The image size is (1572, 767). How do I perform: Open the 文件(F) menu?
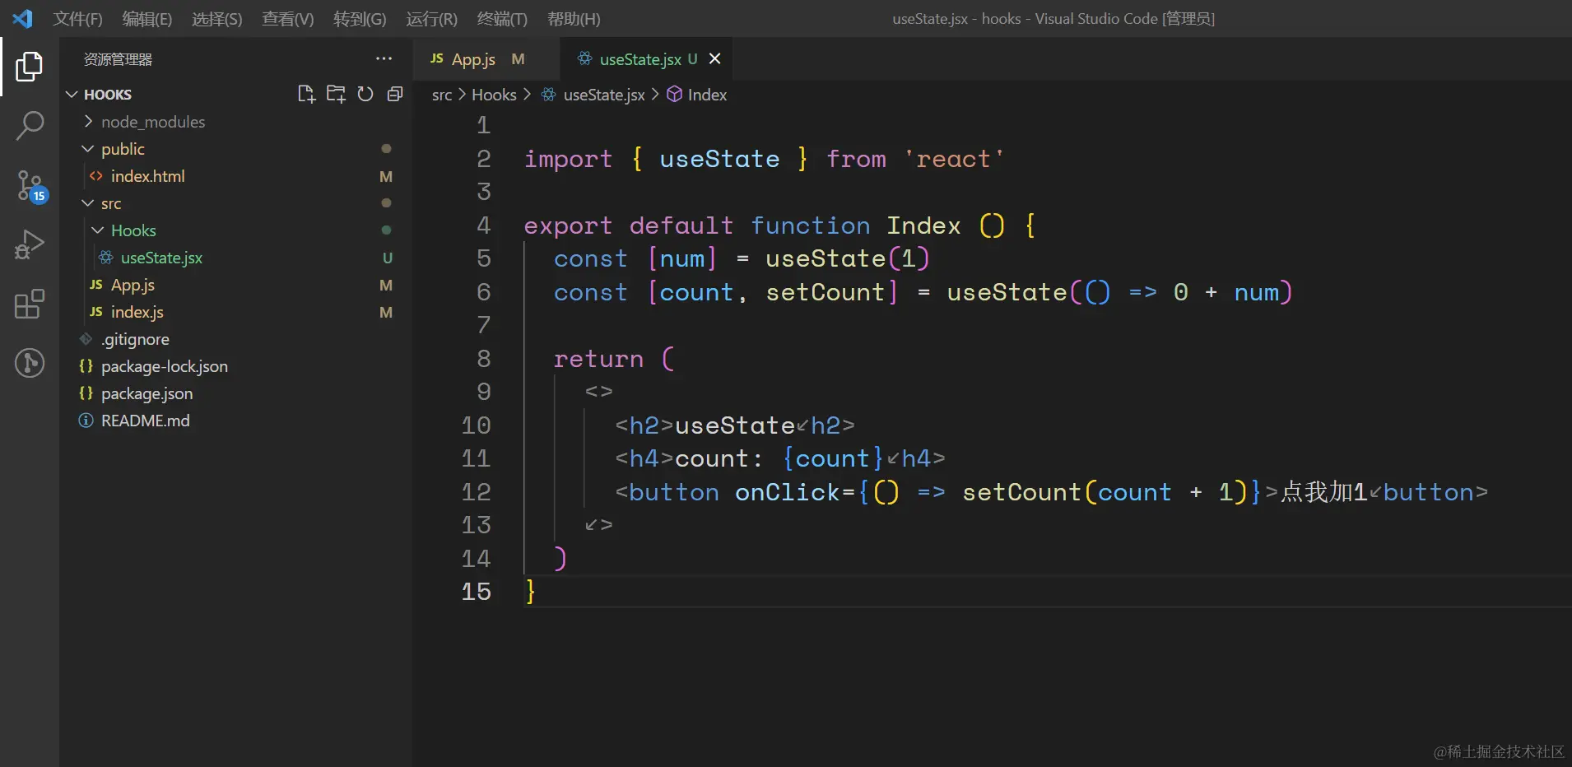[77, 19]
